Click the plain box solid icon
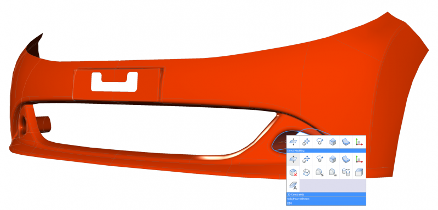This screenshot has width=438, height=210. (359, 172)
